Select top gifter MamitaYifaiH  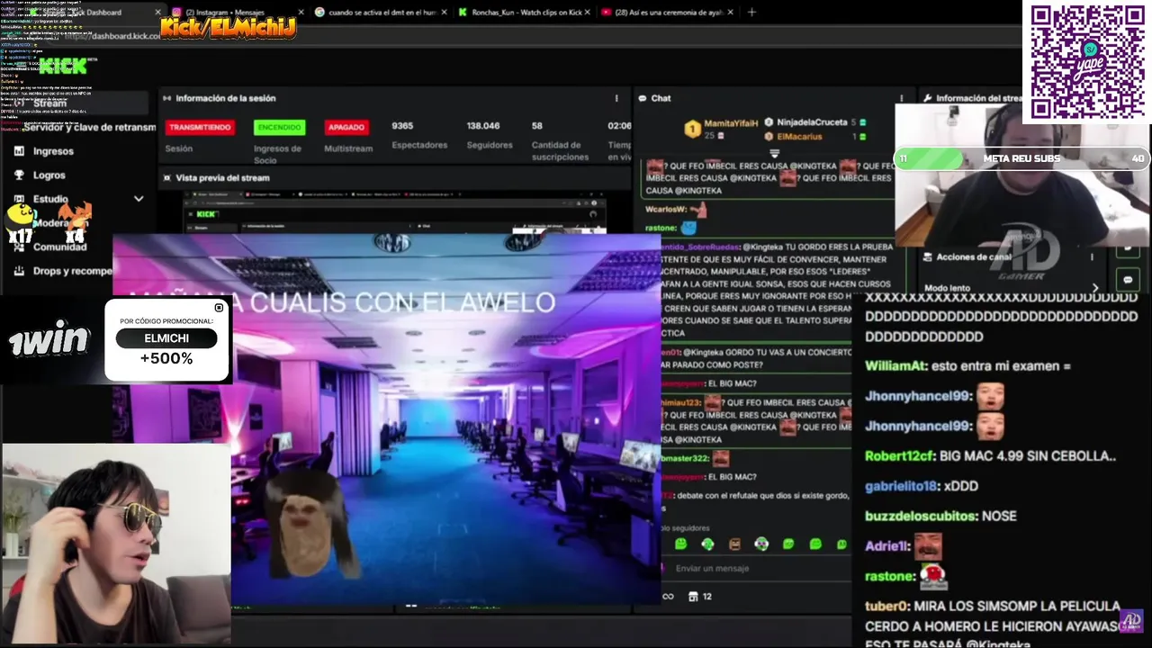click(731, 122)
